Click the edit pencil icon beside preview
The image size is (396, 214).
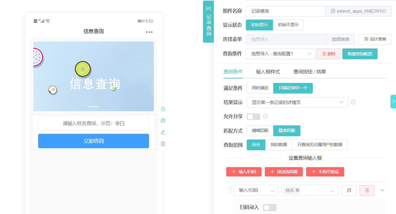click(163, 132)
